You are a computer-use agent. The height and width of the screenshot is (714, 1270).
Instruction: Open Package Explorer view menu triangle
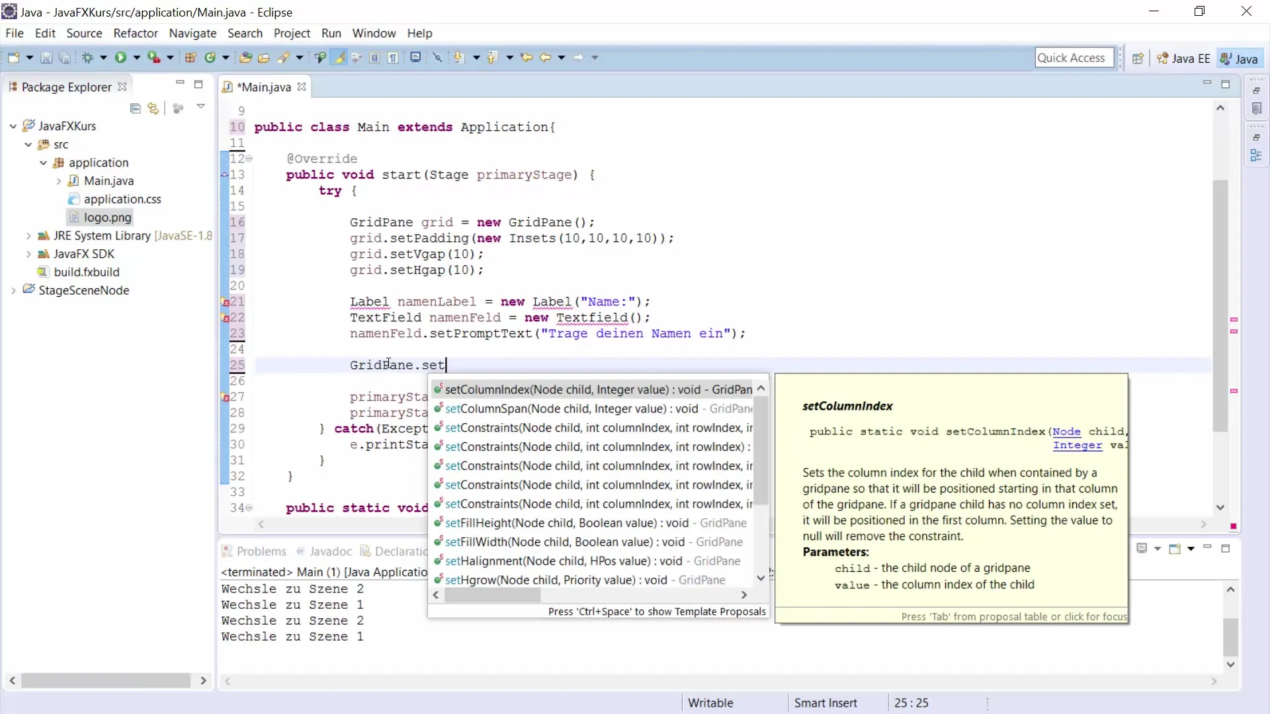[200, 106]
